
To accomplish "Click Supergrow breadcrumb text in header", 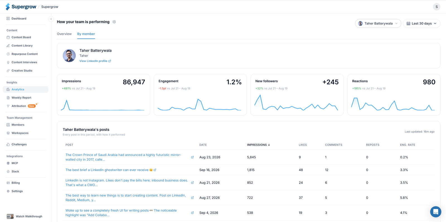I will [x=50, y=7].
